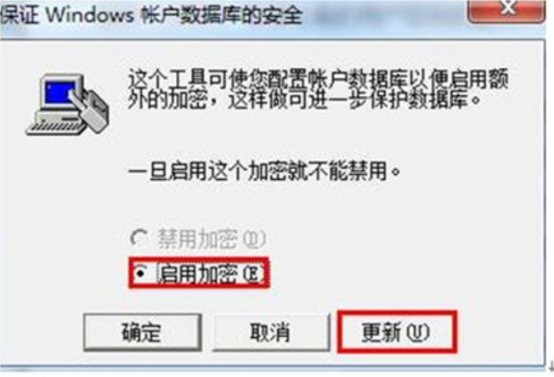
Task: Click the computer and padlock icon
Action: (x=67, y=104)
